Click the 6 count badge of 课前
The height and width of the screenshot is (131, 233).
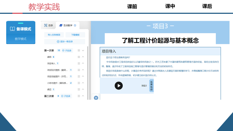[54, 57]
